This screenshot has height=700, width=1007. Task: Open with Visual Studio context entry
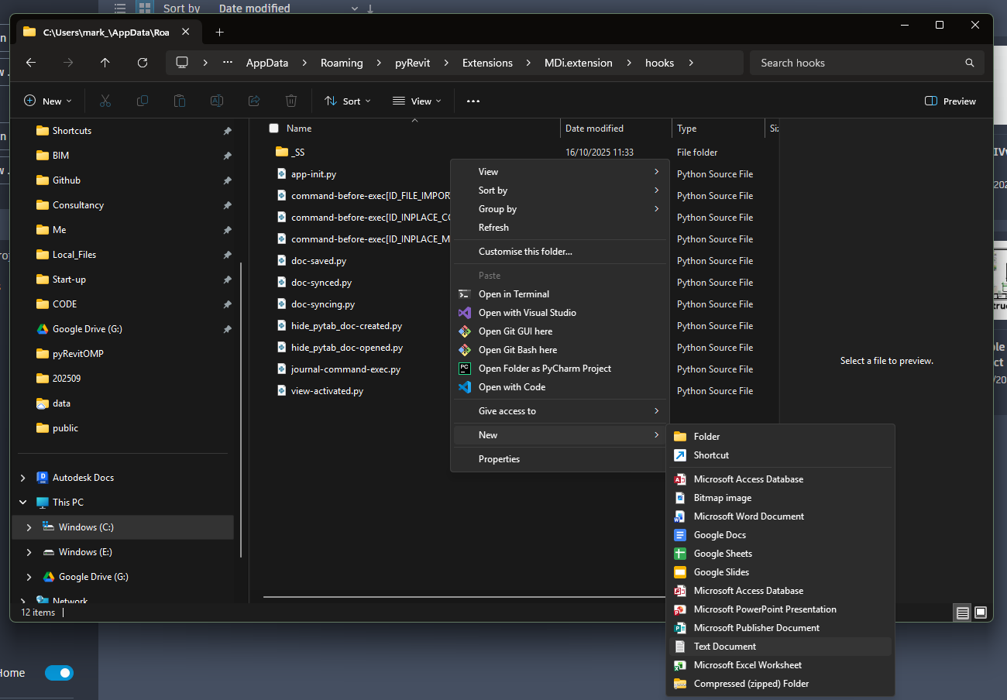click(x=527, y=313)
